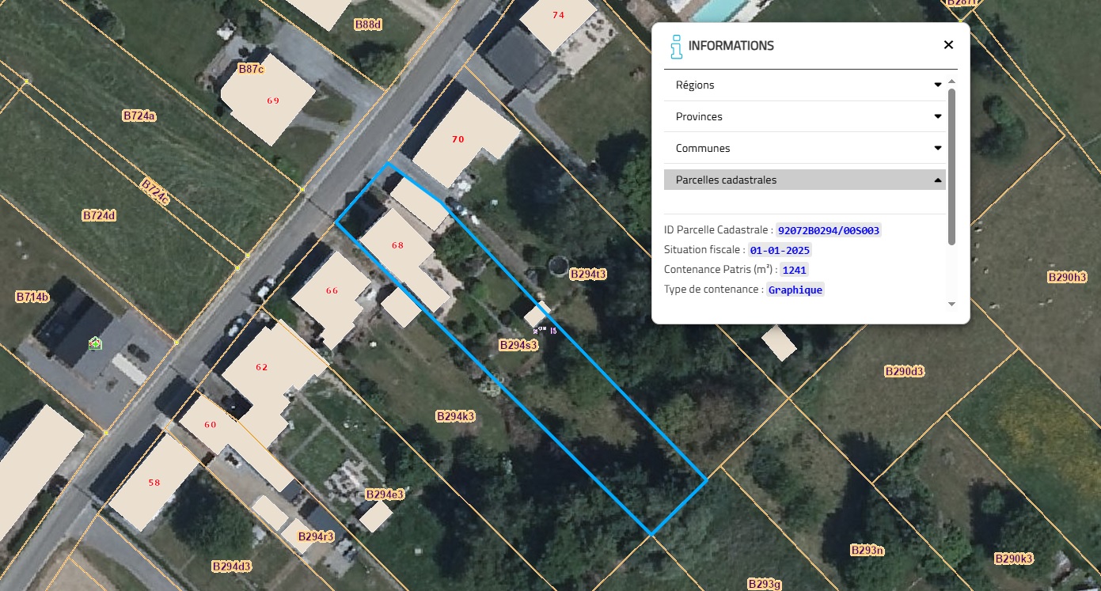This screenshot has width=1101, height=591.
Task: Click parcel label B294k3
Action: pyautogui.click(x=456, y=415)
